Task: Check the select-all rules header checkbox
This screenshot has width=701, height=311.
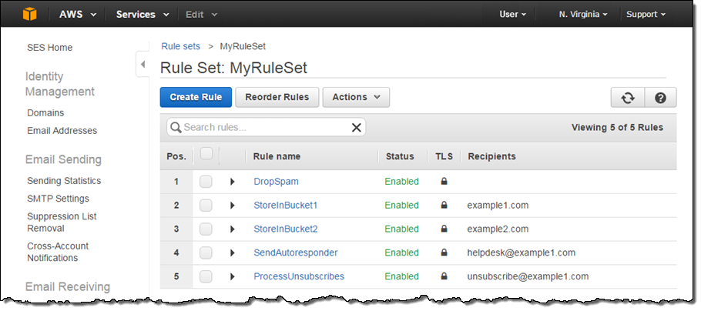Action: point(206,154)
